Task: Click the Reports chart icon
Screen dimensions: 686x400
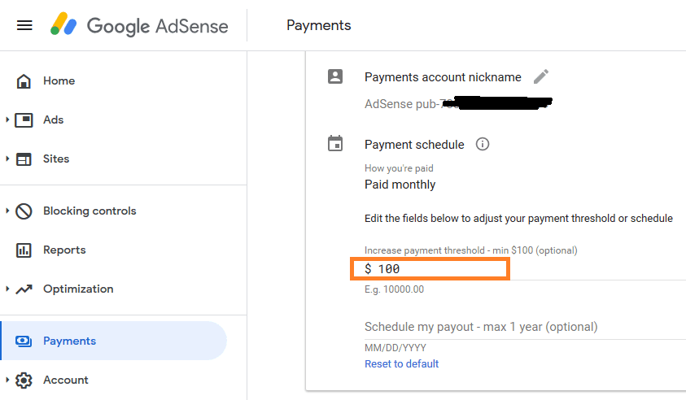Action: pyautogui.click(x=24, y=250)
